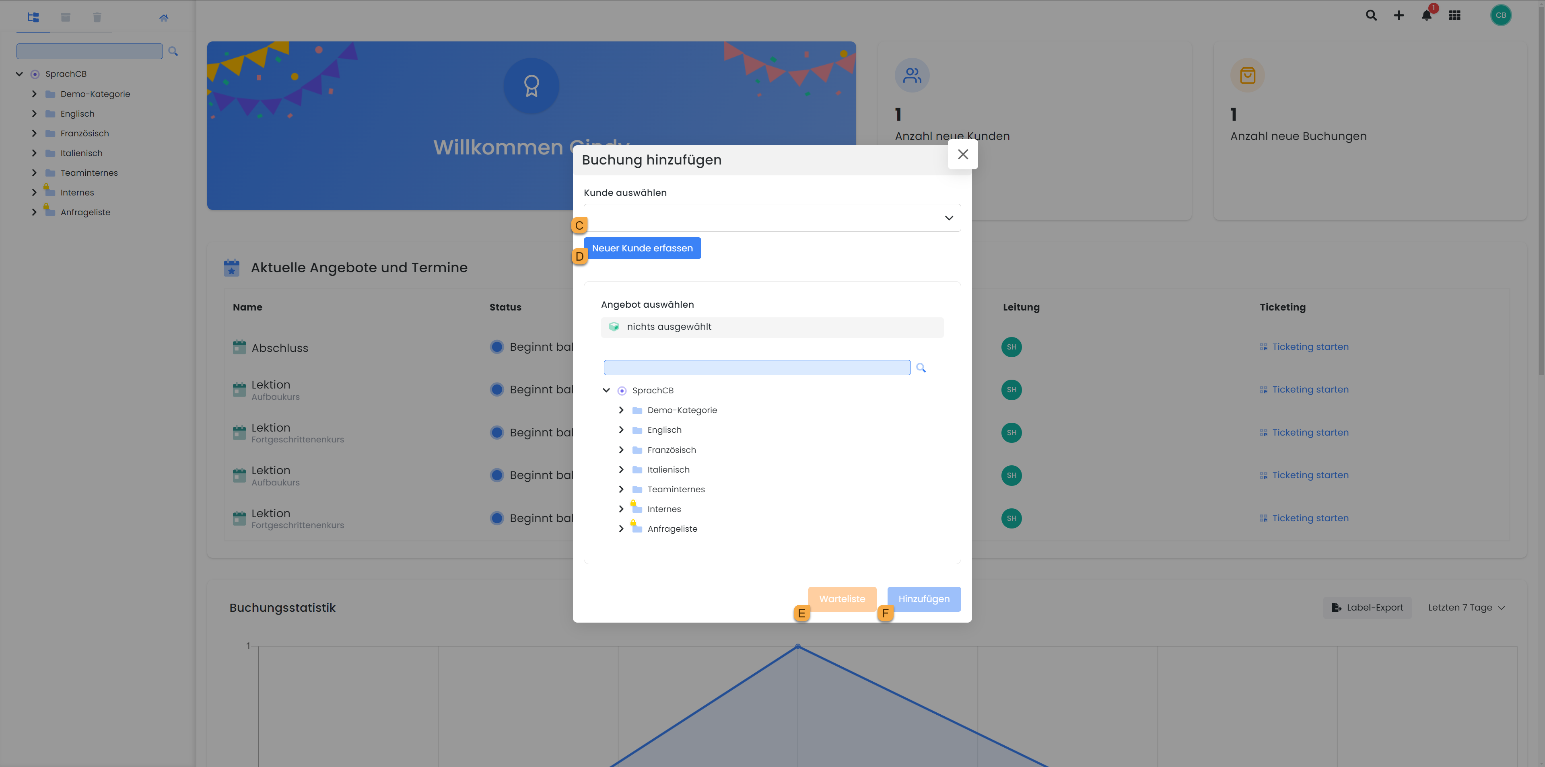Click the Hinzufügen button
This screenshot has height=767, width=1545.
click(924, 599)
